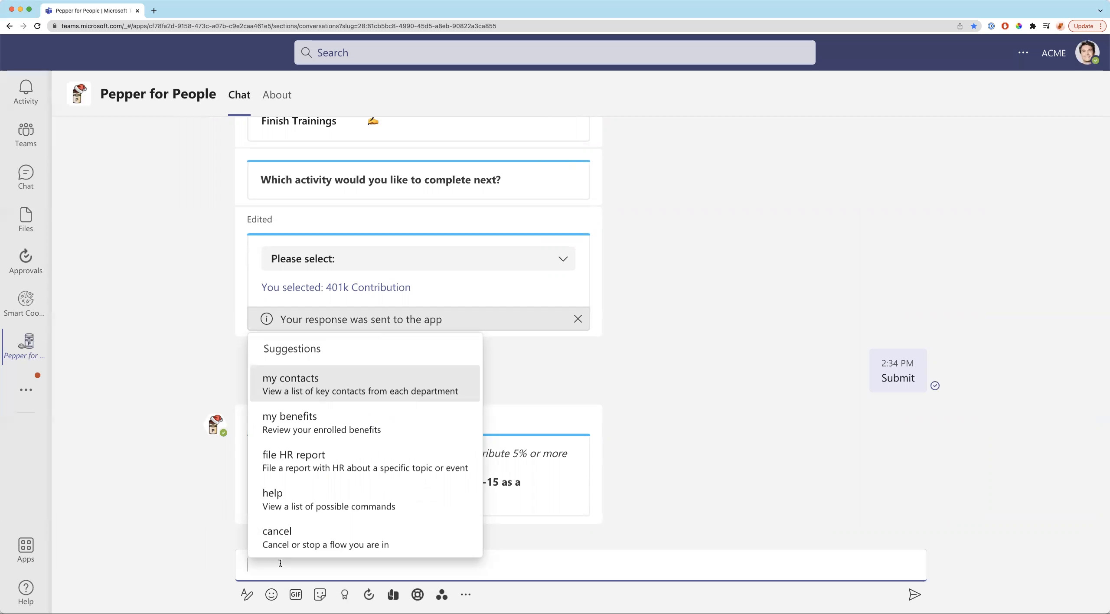Click the Format text icon
The width and height of the screenshot is (1110, 614).
click(x=247, y=594)
